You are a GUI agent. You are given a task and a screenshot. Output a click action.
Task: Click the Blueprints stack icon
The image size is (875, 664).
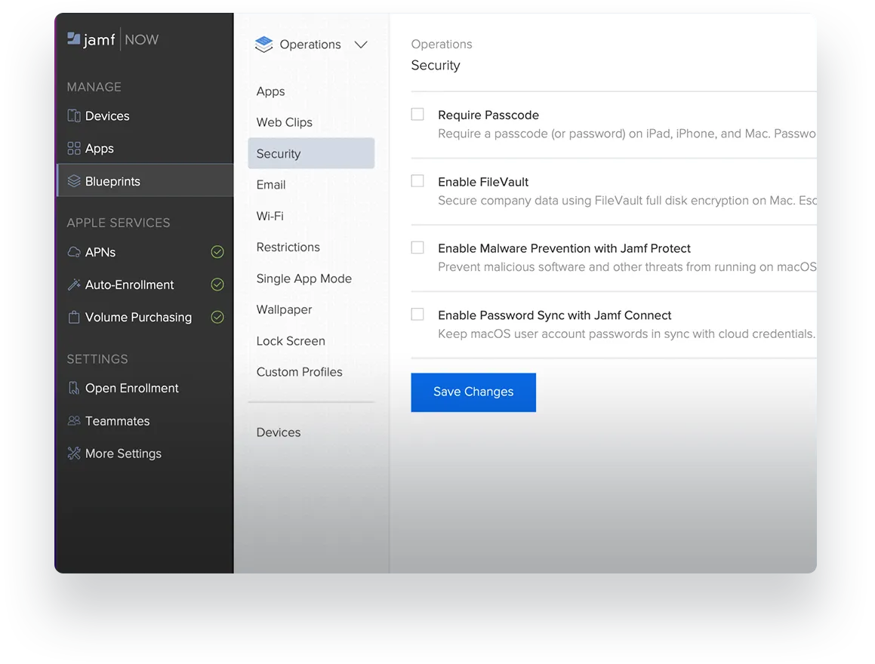(x=73, y=180)
